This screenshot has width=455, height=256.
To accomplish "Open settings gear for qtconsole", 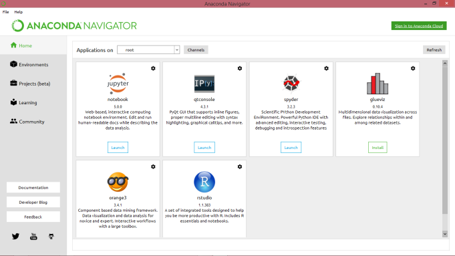I will (240, 68).
